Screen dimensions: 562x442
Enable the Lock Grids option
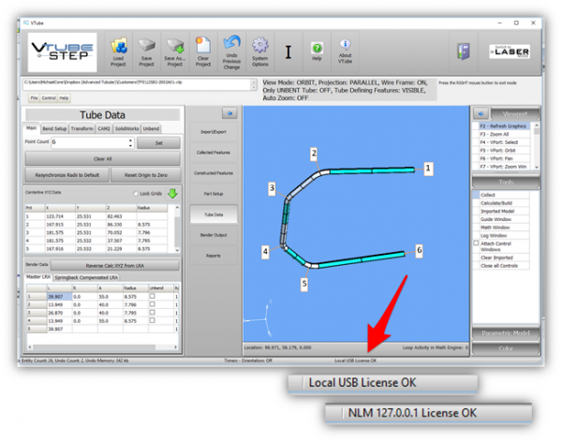click(x=135, y=194)
